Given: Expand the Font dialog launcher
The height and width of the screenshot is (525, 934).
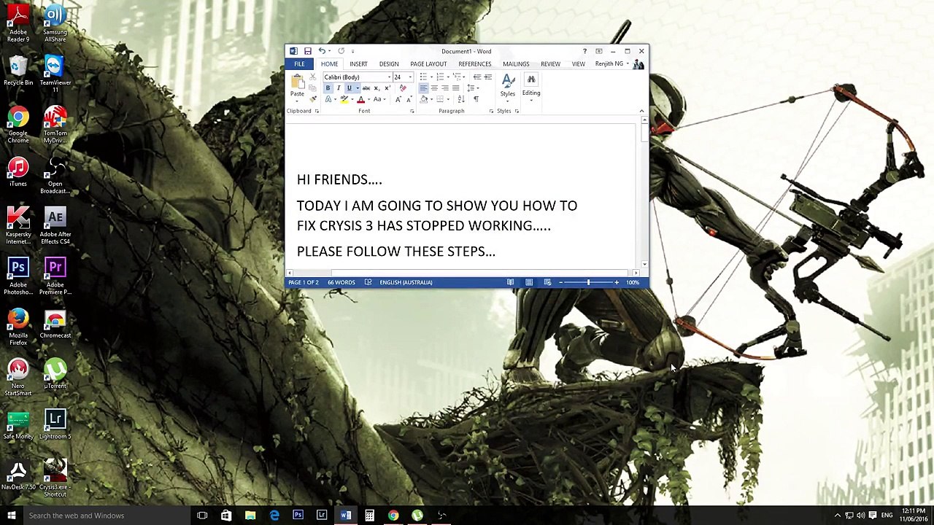Looking at the screenshot, I should 412,111.
